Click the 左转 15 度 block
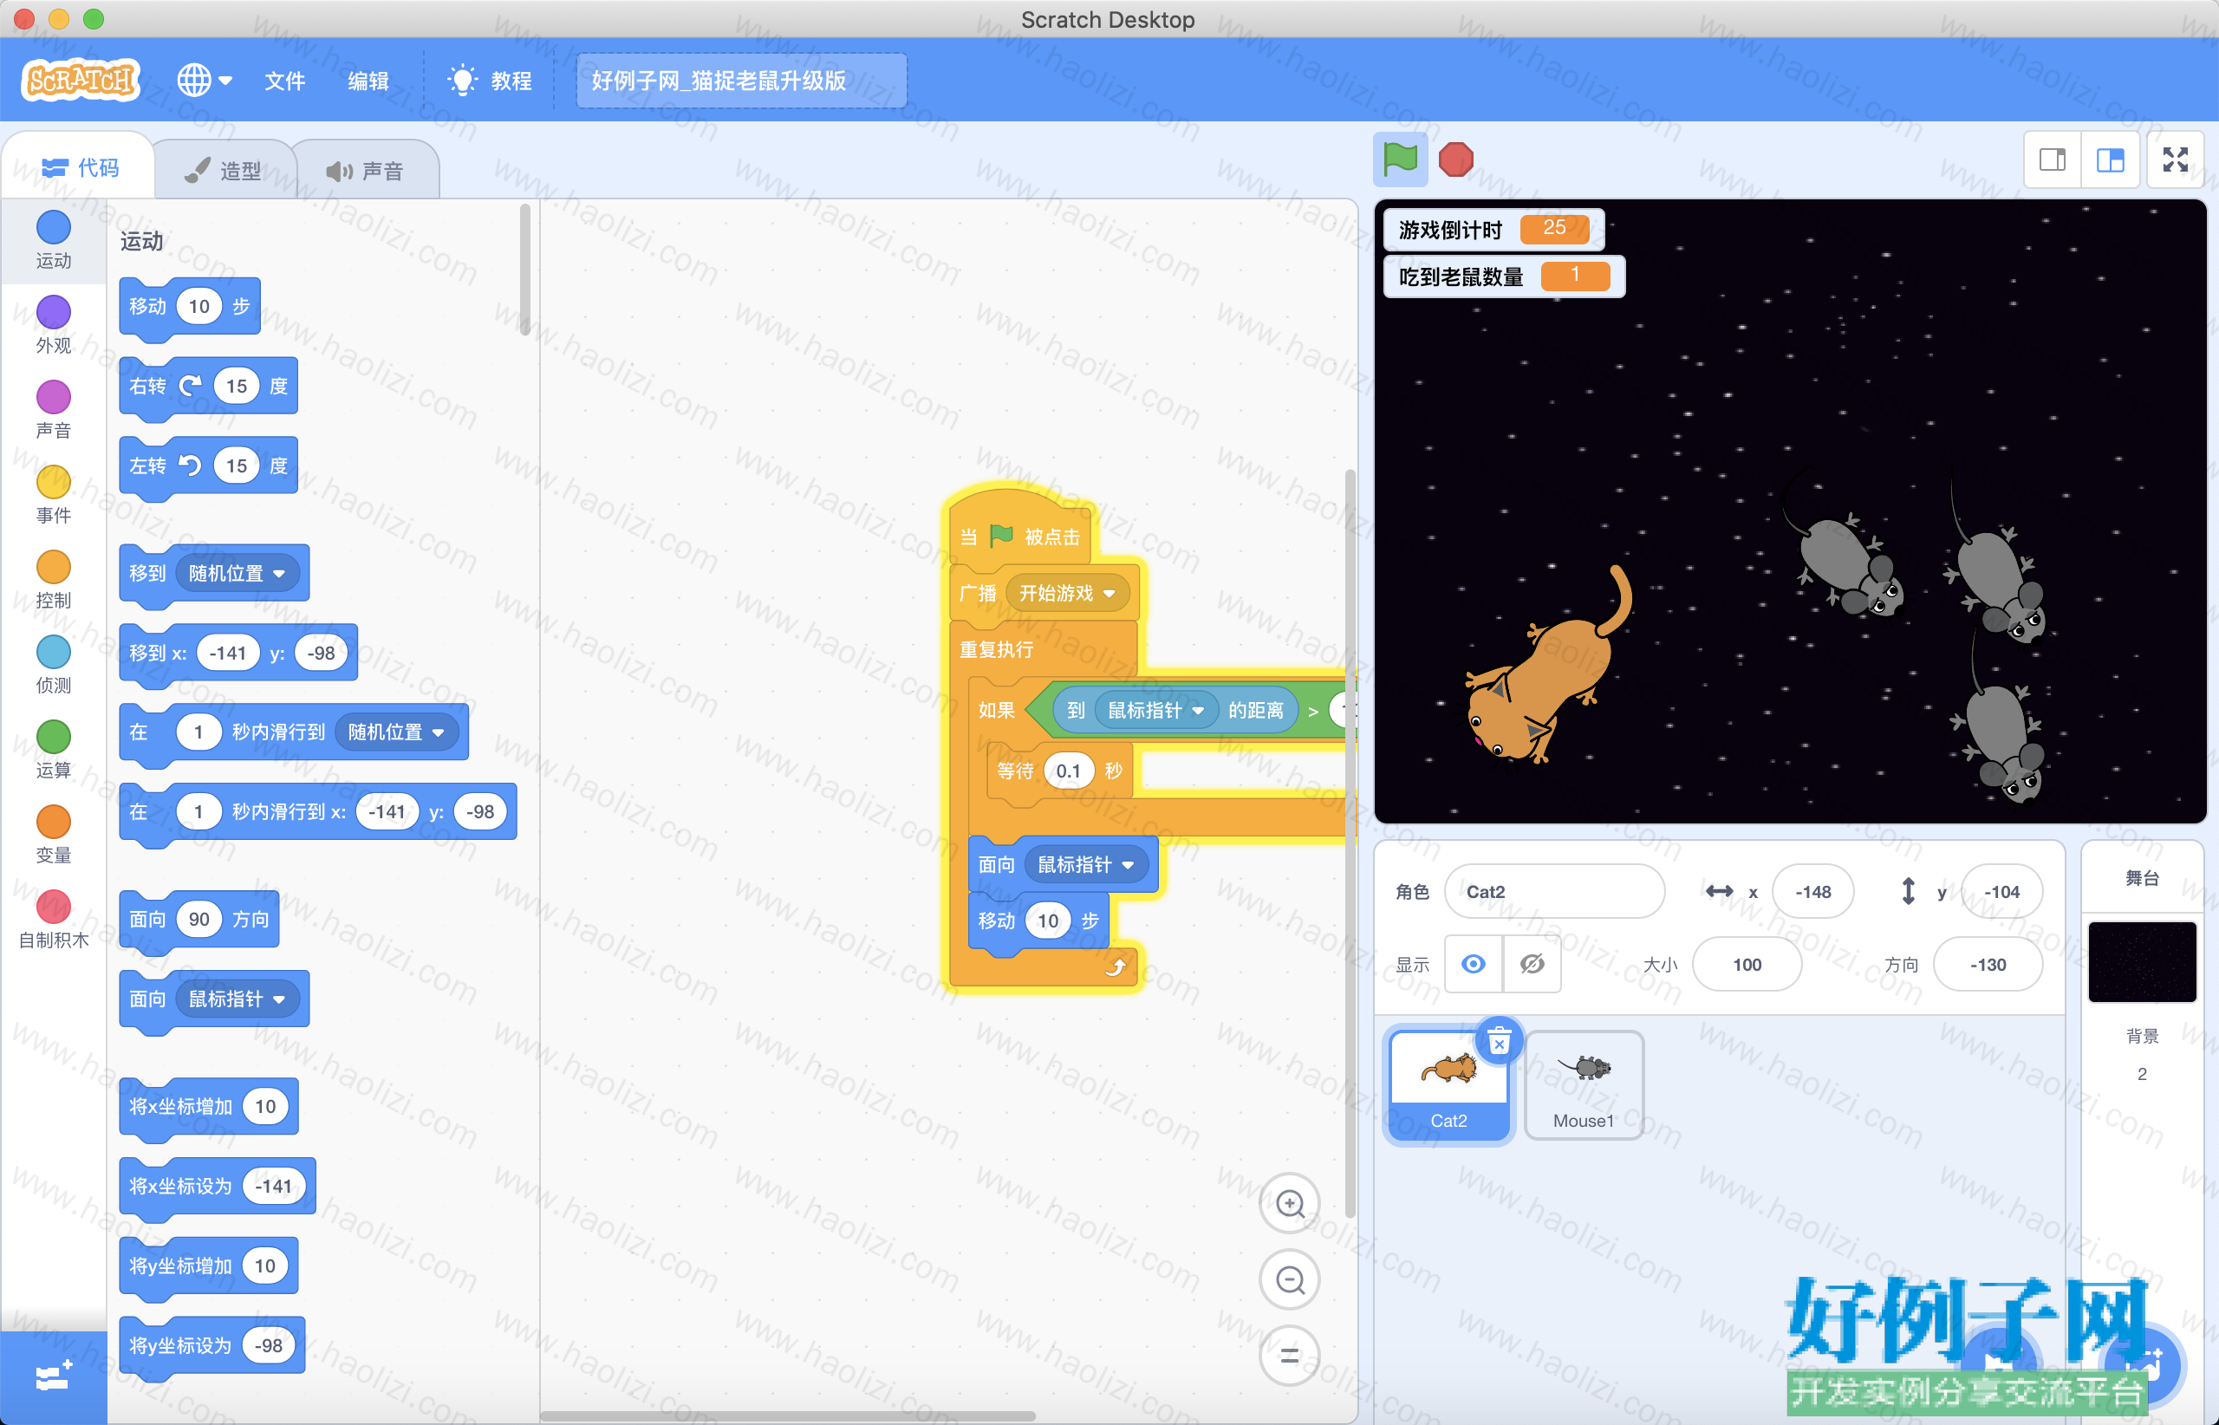 coord(208,465)
